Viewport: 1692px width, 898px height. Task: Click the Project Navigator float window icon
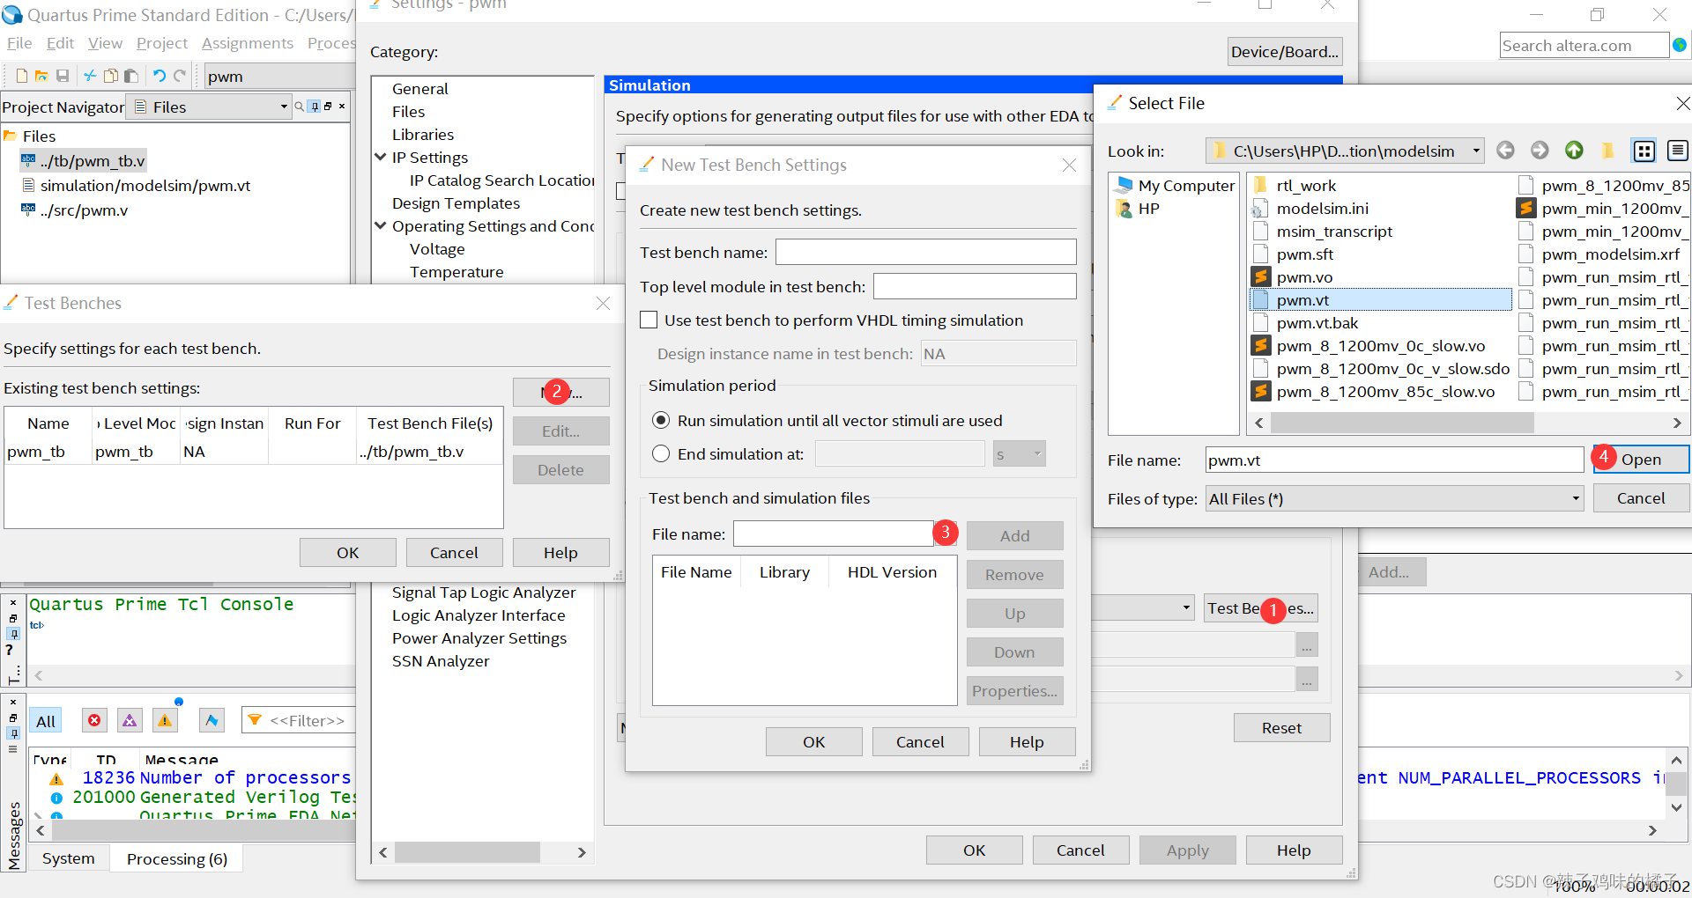click(x=328, y=107)
